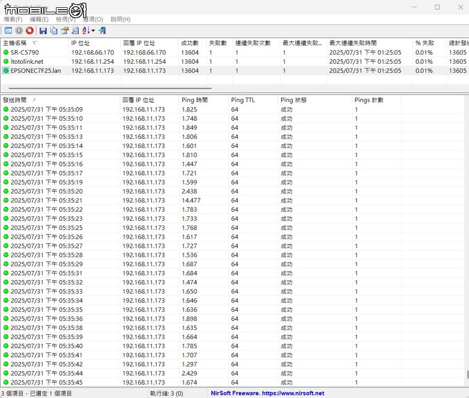Click green status icon beside EPSONEC7F25.lan
Image resolution: width=469 pixels, height=398 pixels.
coord(5,70)
